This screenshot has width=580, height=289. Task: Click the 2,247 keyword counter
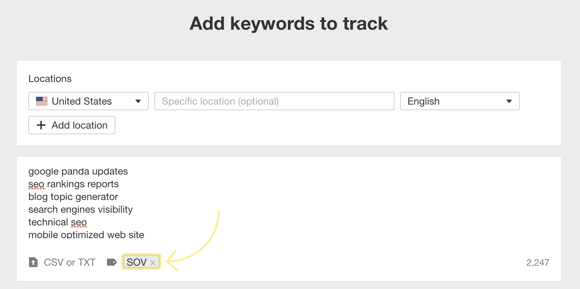coord(538,263)
